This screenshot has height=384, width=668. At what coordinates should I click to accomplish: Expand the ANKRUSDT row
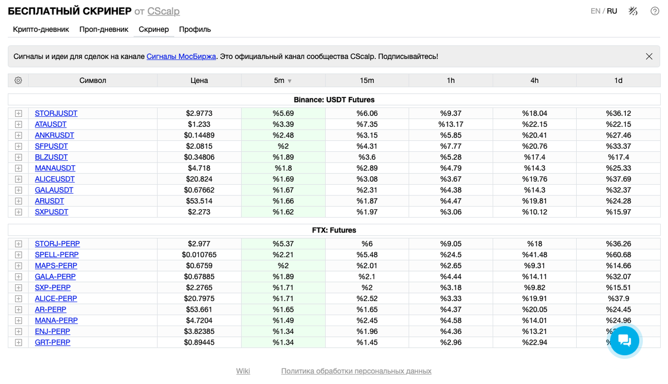(x=18, y=135)
